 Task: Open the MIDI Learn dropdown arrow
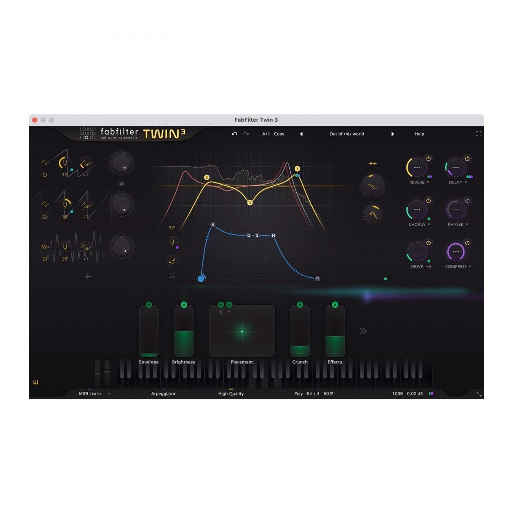tap(109, 394)
